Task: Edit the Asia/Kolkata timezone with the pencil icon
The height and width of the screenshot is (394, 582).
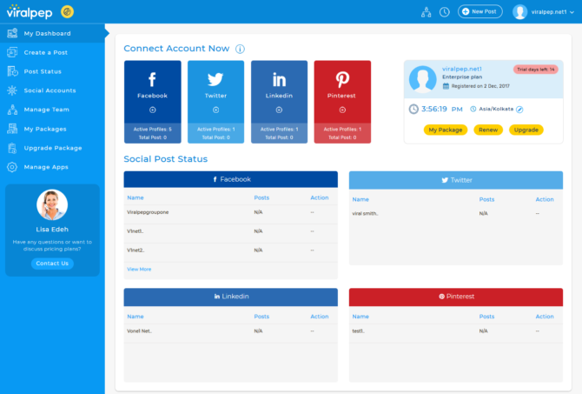Action: pyautogui.click(x=519, y=110)
